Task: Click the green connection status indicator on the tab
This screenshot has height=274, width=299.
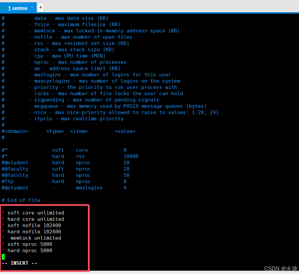Action: (4, 8)
